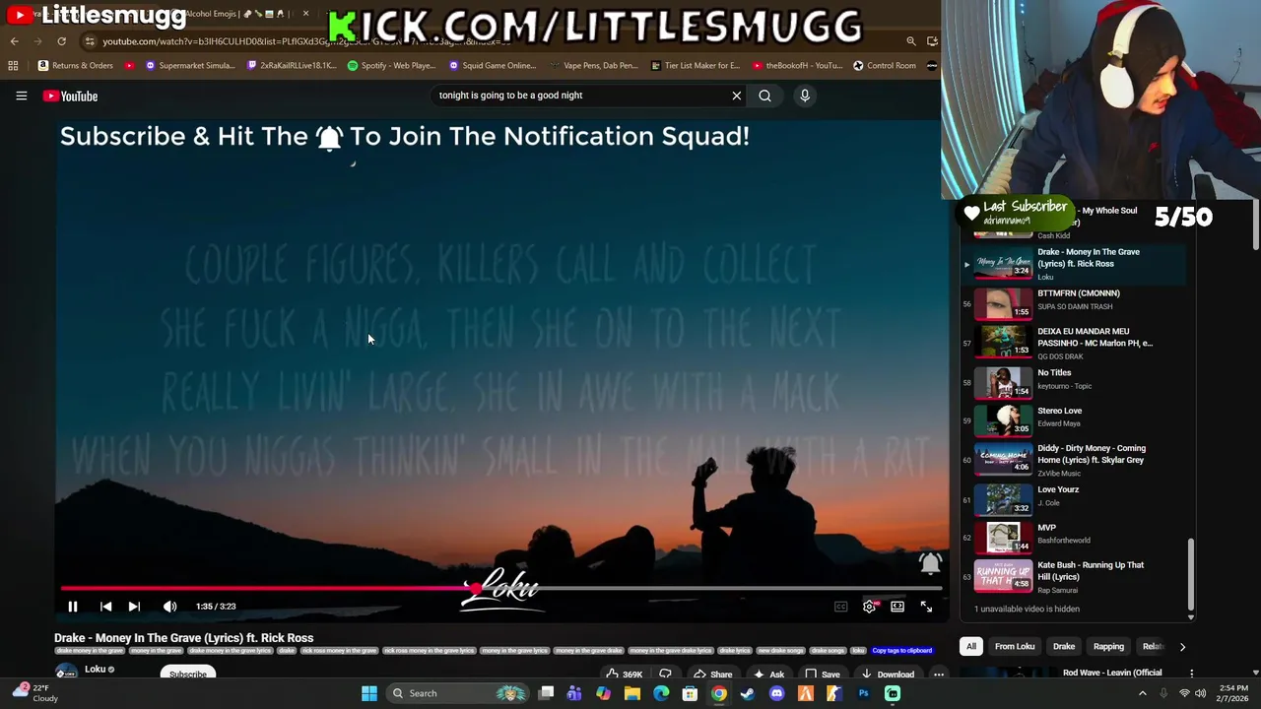The image size is (1261, 709).
Task: Dislike the video with thumbs down
Action: click(x=665, y=675)
